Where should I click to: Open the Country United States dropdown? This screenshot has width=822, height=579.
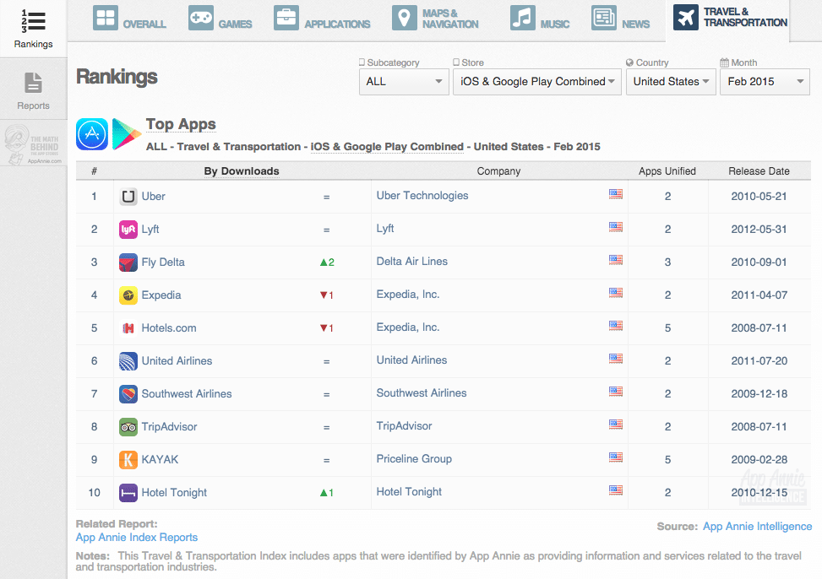671,82
